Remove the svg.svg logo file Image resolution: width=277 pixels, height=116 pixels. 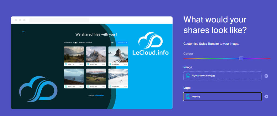tap(266, 96)
